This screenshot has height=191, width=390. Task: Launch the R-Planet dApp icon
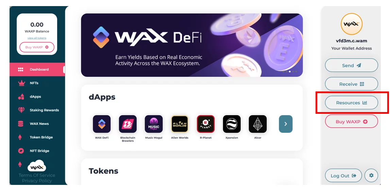[206, 124]
